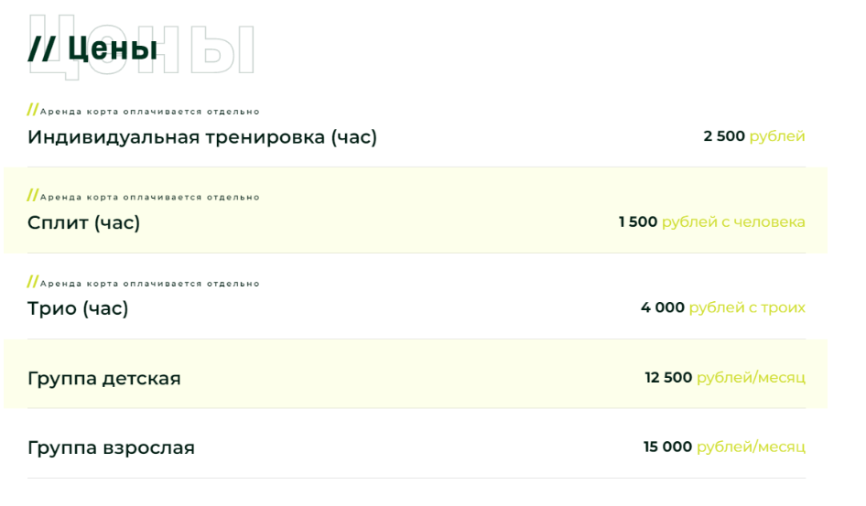Click the 4 000 рублей с троих price
Screen dimensions: 866x506
point(722,307)
